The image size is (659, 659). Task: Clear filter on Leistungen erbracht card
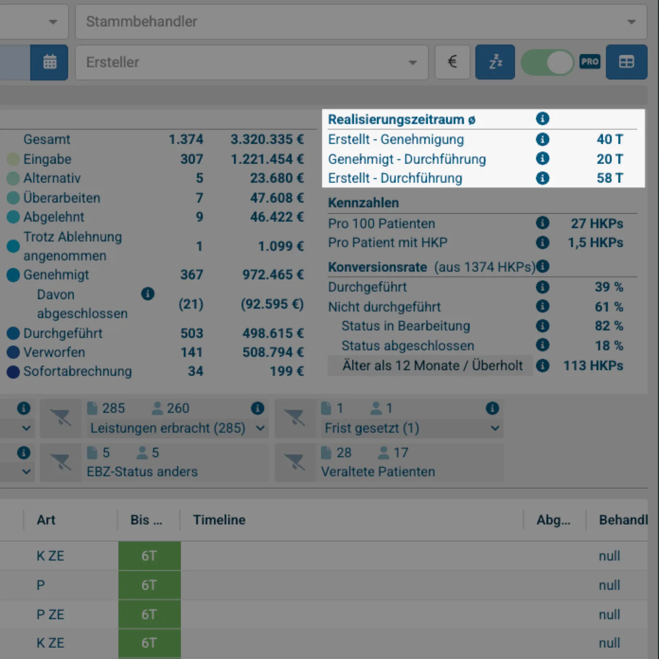tap(61, 418)
